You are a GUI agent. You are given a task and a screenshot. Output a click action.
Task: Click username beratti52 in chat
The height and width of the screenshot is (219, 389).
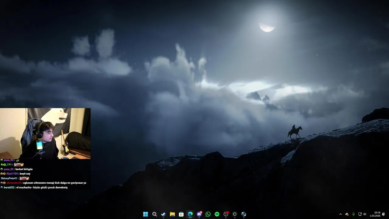coord(9,187)
